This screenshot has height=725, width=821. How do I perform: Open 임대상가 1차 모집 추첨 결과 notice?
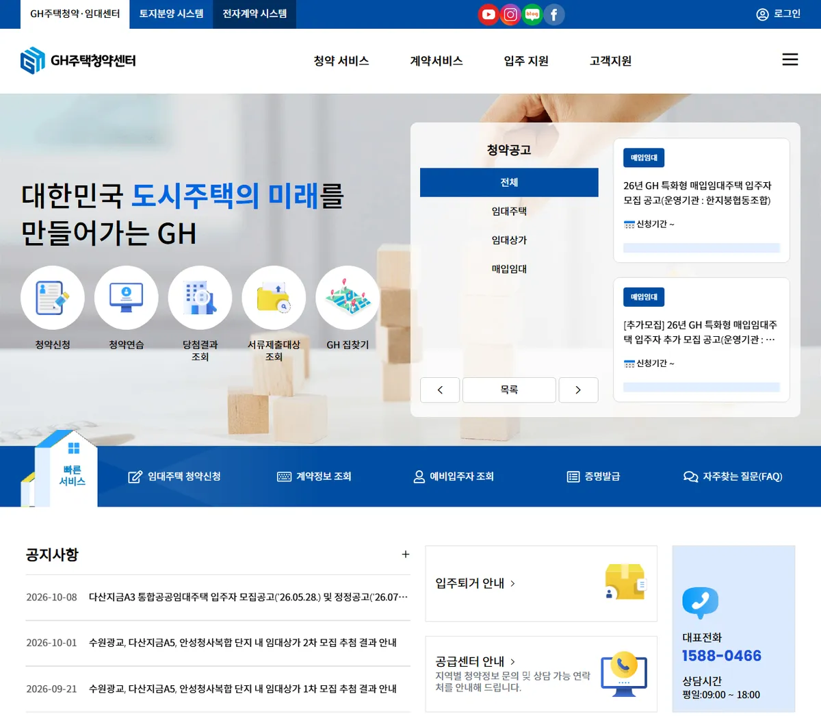point(243,689)
